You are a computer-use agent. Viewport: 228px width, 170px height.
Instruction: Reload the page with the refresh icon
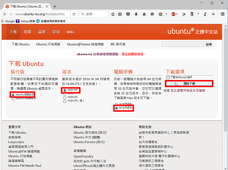(74, 14)
